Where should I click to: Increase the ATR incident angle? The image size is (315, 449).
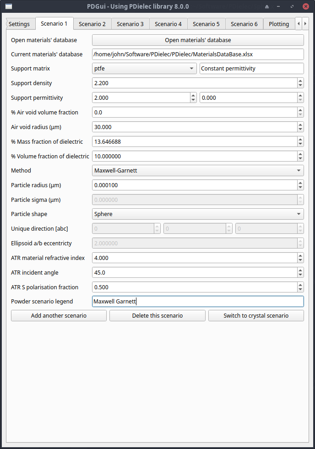pyautogui.click(x=300, y=270)
